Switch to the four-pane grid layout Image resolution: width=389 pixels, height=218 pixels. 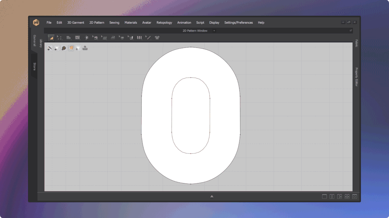[347, 196]
